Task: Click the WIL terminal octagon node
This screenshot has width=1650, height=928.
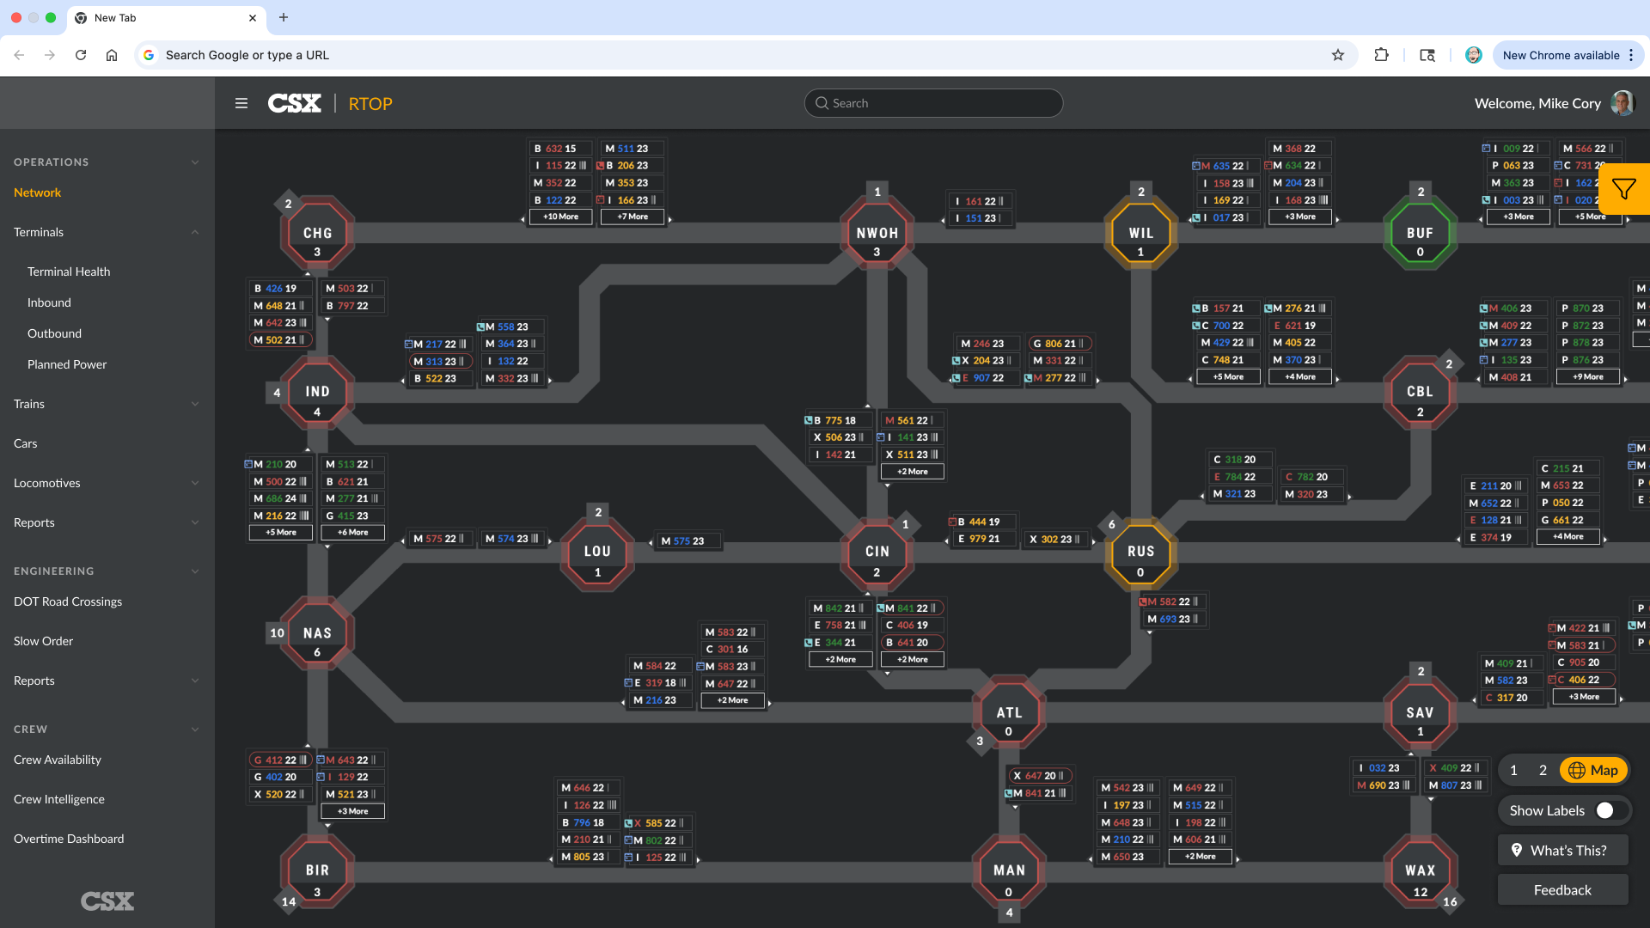Action: tap(1140, 232)
